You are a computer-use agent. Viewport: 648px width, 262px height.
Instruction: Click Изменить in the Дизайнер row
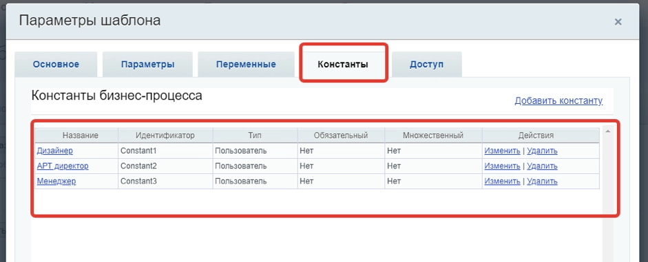pos(502,151)
